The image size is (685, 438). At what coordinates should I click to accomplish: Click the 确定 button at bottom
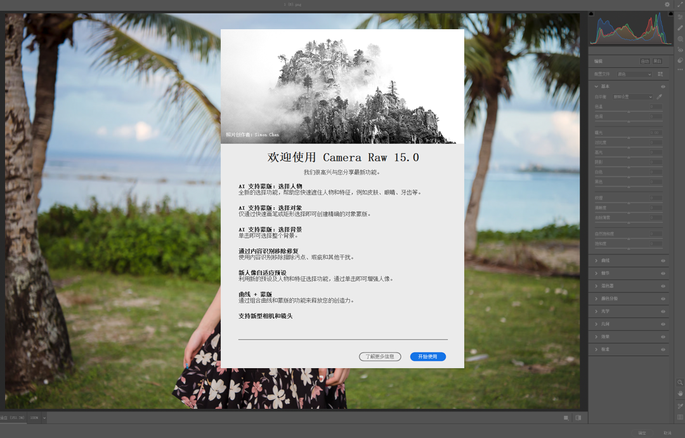642,433
